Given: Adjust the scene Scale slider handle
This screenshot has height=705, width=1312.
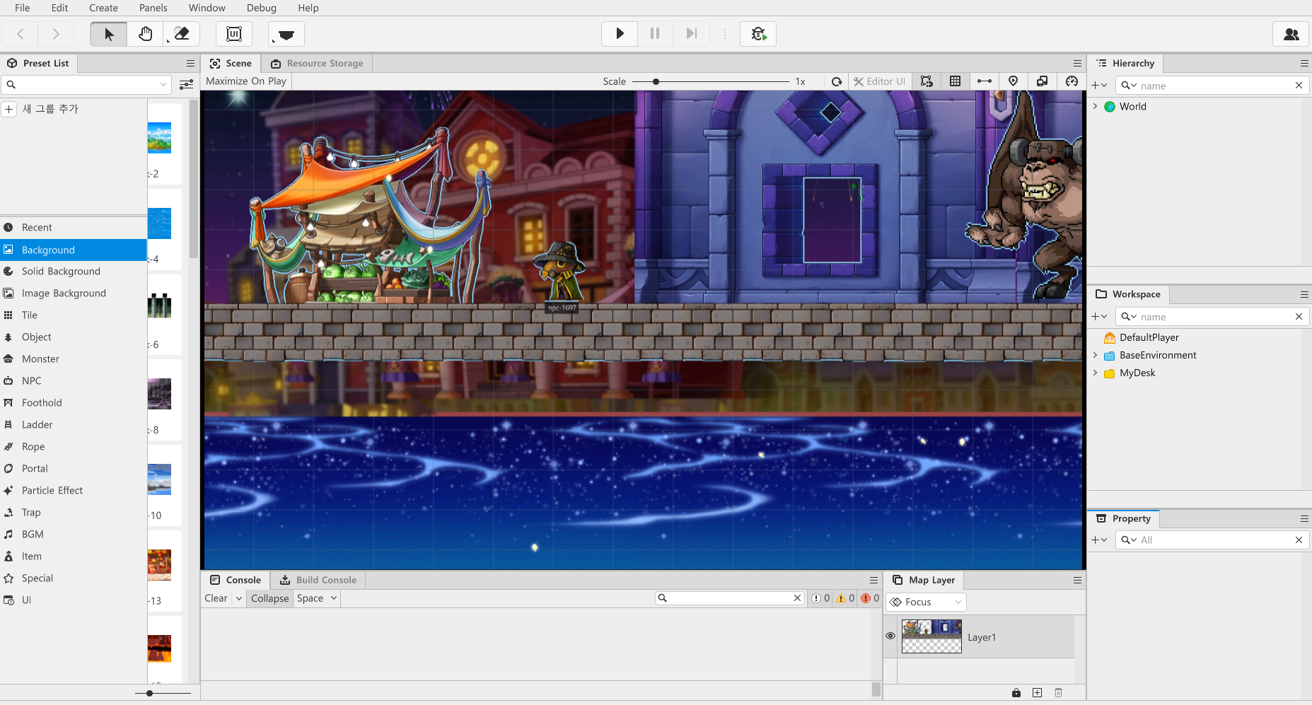Looking at the screenshot, I should [x=656, y=81].
